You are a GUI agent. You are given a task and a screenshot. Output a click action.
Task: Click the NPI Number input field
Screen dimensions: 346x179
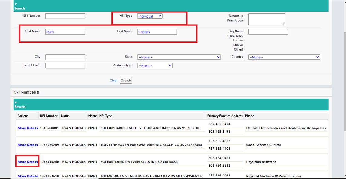[65, 16]
